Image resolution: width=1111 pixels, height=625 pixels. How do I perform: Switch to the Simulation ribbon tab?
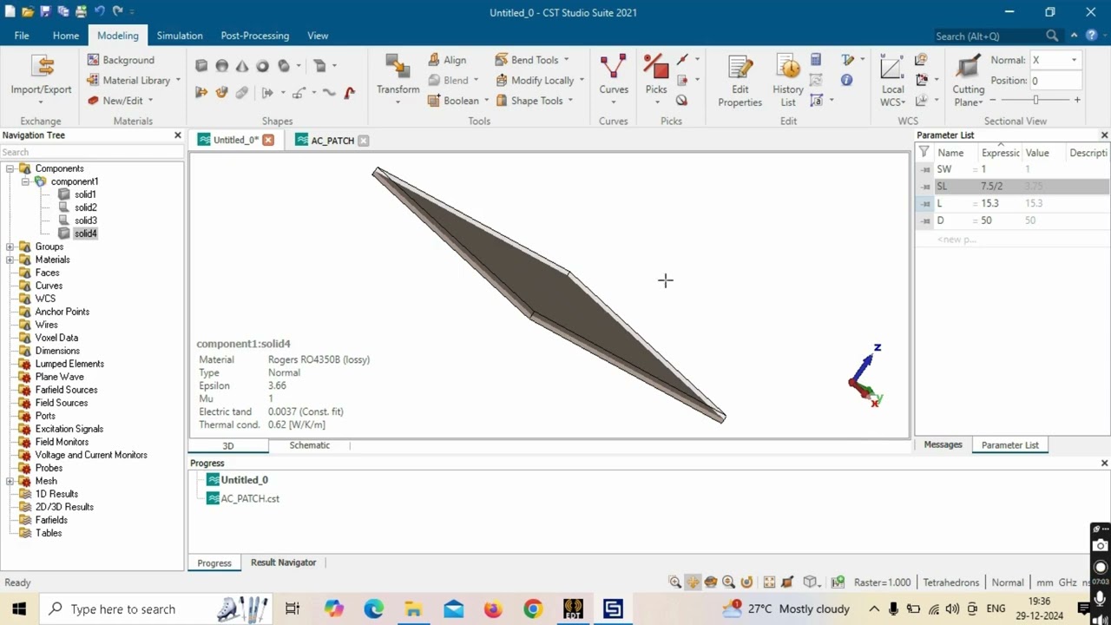tap(180, 36)
